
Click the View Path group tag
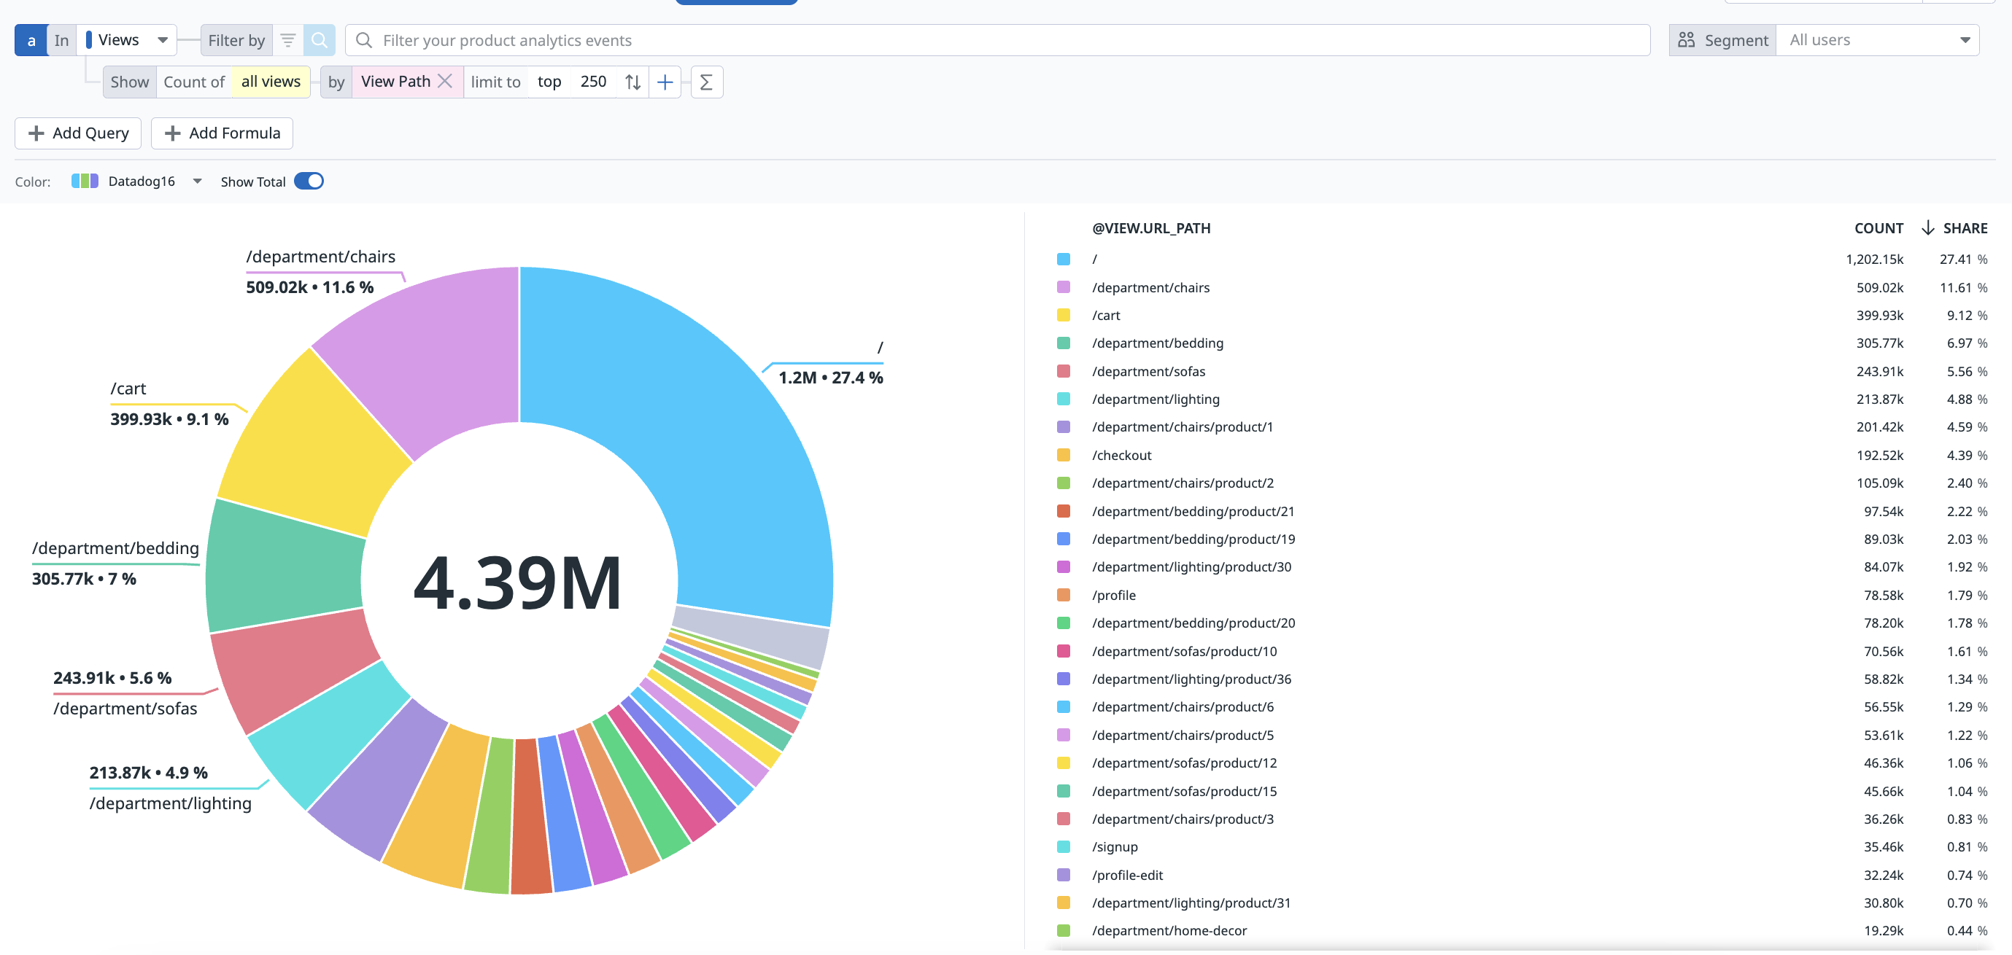[x=395, y=81]
